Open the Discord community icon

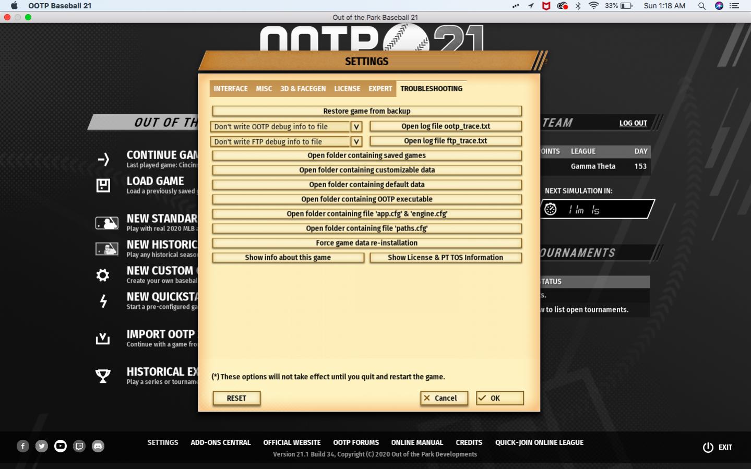[98, 446]
